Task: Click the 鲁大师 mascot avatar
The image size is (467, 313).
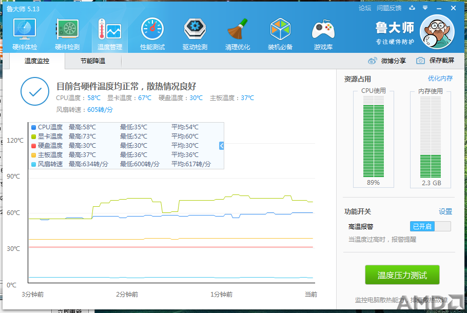Action: pyautogui.click(x=437, y=32)
